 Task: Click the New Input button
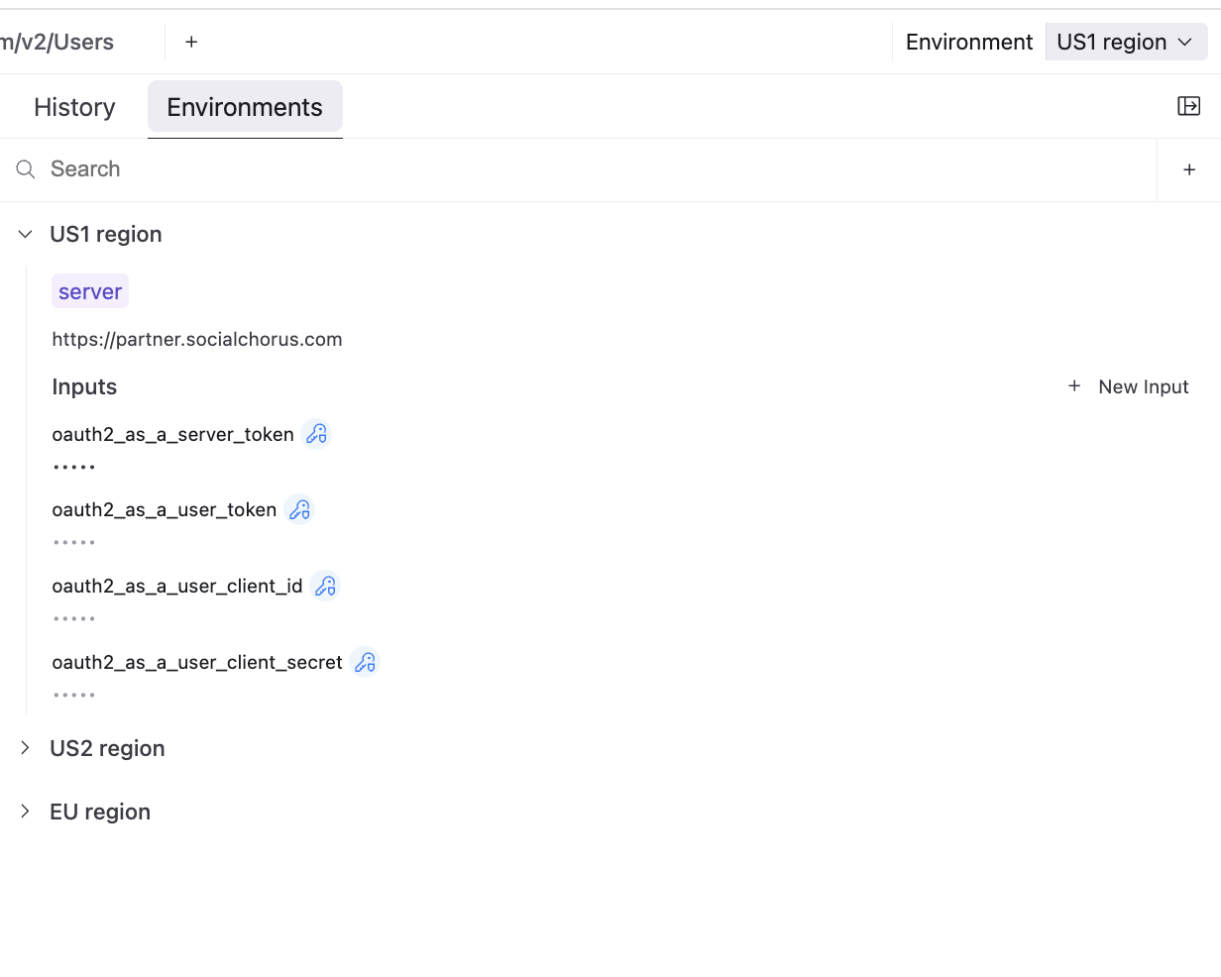[1128, 386]
